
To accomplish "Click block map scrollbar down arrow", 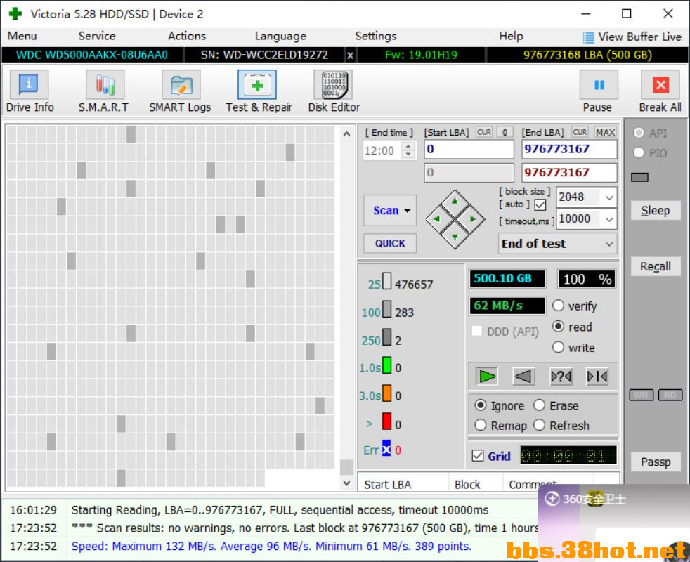I will 347,483.
